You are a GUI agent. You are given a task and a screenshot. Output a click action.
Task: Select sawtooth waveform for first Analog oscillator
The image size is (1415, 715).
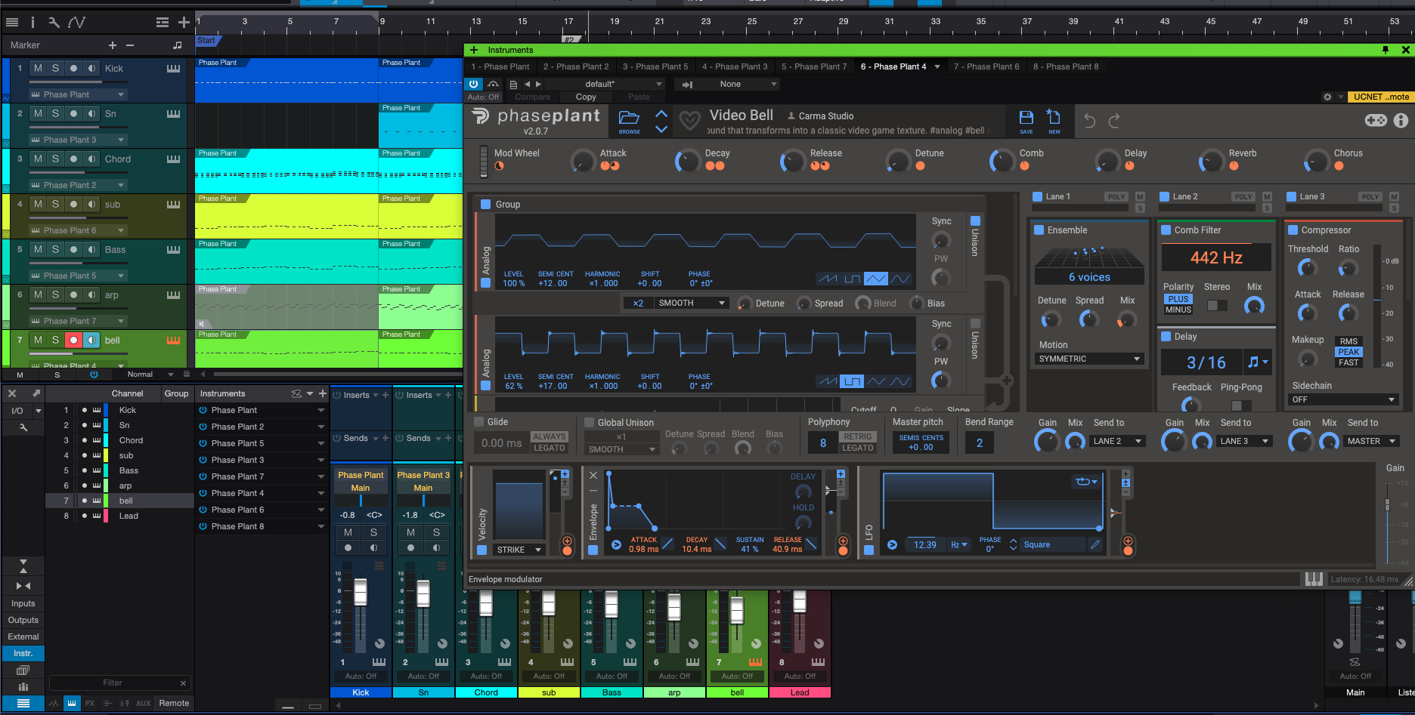[828, 279]
